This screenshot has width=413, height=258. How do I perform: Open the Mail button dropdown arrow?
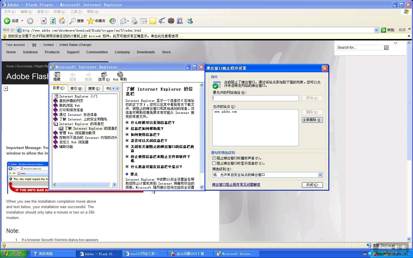pyautogui.click(x=128, y=21)
